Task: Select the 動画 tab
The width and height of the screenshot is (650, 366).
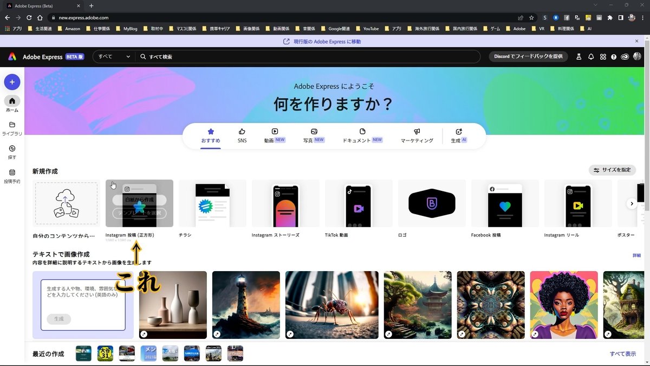Action: coord(275,136)
